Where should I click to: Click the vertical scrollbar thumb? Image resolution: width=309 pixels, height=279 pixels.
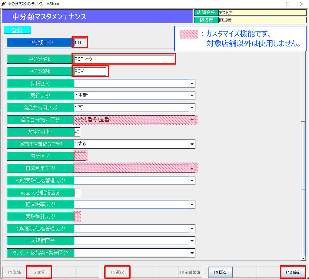point(303,188)
